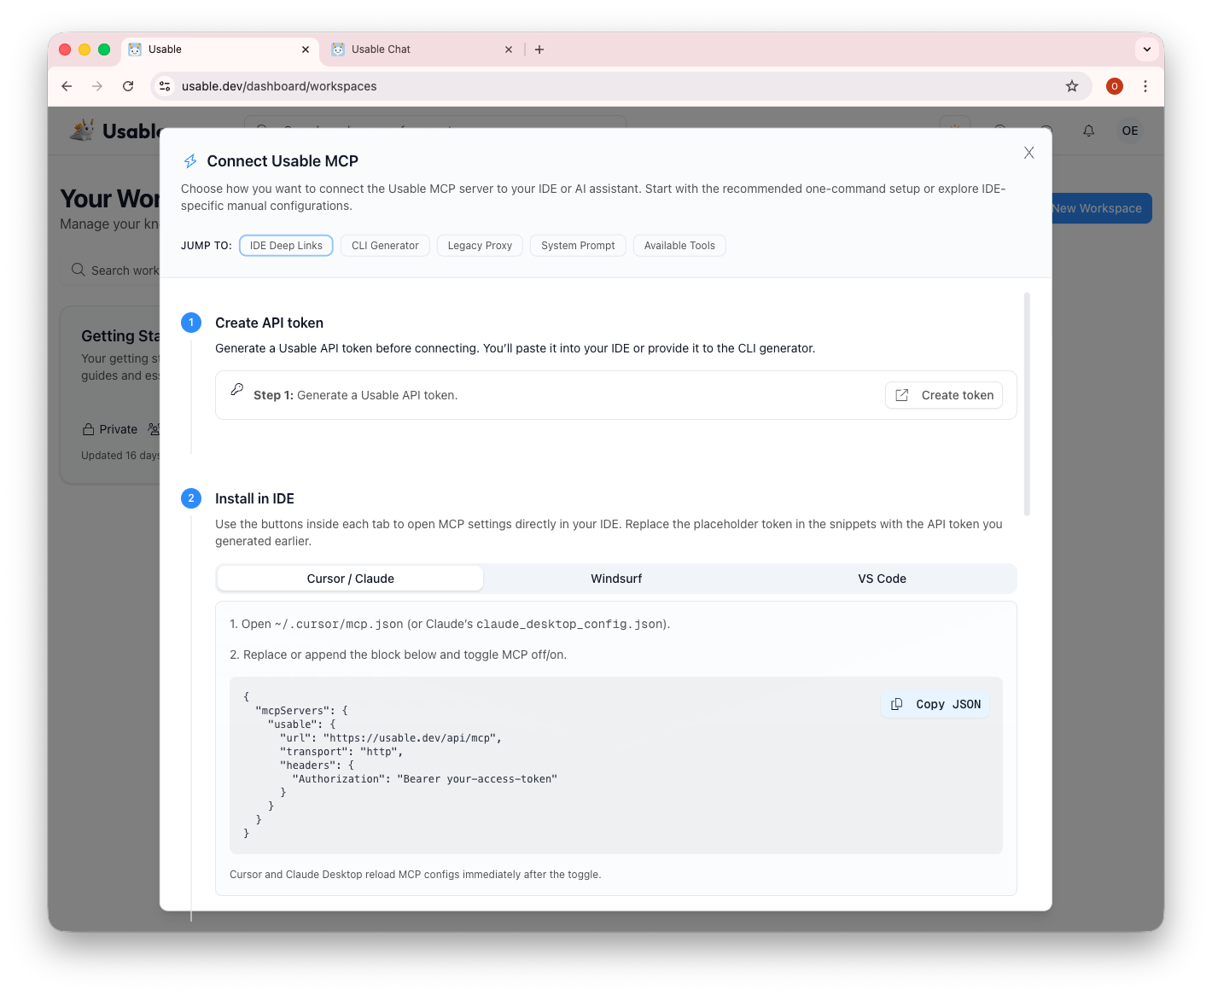Click the bookmark star in the address bar
Viewport: 1212px width, 995px height.
tap(1072, 85)
